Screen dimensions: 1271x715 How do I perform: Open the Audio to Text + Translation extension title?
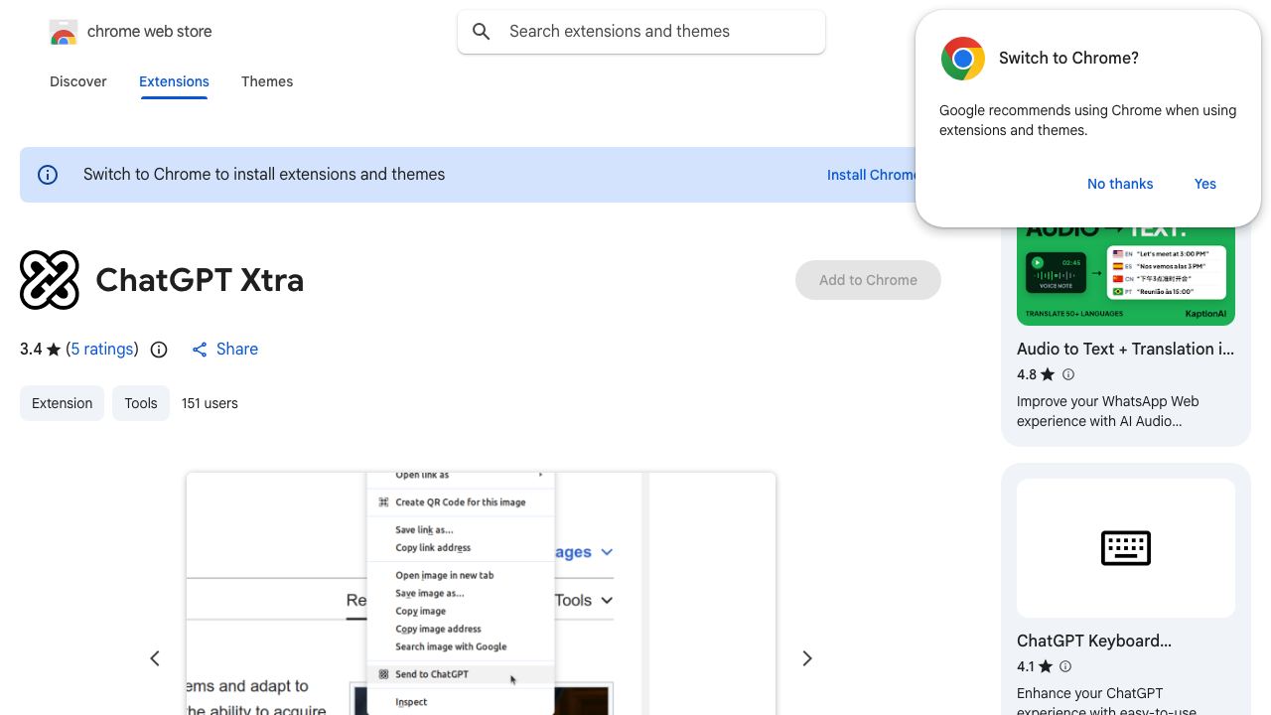click(1126, 349)
